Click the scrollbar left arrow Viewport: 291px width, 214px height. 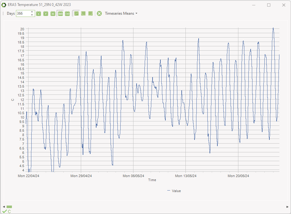click(4, 207)
